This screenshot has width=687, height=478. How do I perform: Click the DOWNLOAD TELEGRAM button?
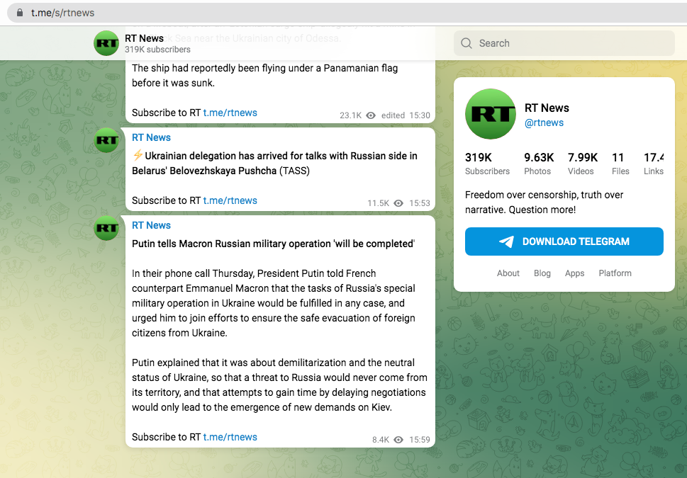pos(564,241)
